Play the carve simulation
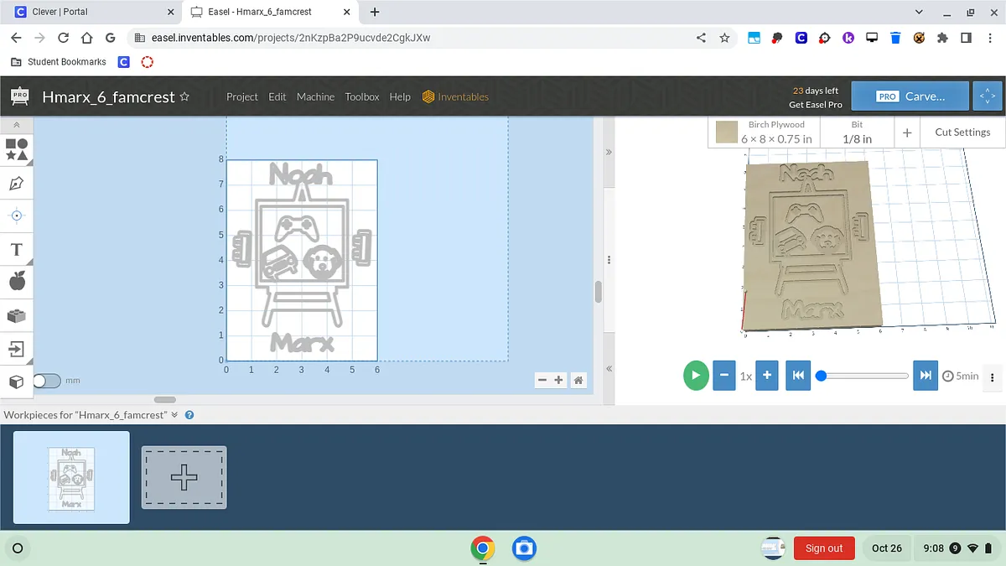 [x=695, y=376]
